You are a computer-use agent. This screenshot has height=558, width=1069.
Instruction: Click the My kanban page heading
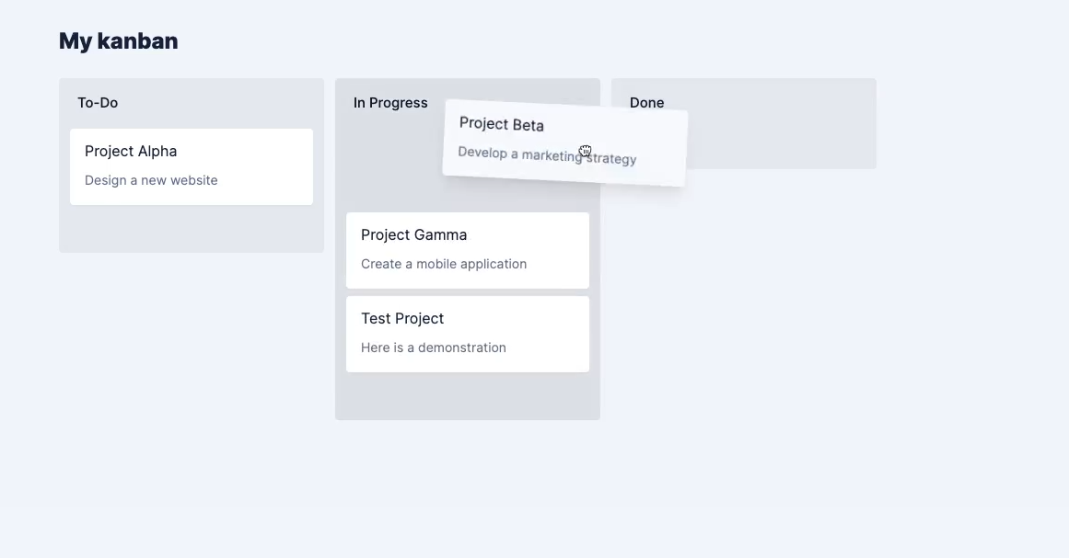118,40
